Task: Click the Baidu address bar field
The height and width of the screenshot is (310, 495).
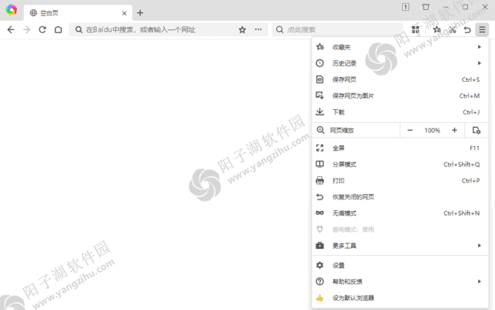Action: 155,29
